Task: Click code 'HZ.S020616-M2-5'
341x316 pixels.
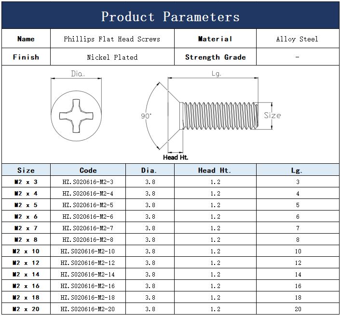Action: (x=88, y=205)
